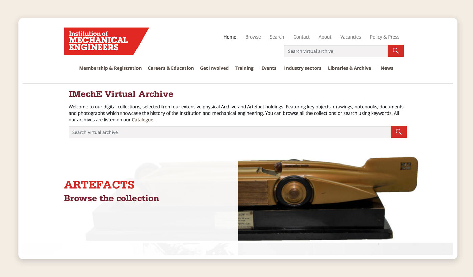Open the Search link in top navigation
This screenshot has width=473, height=277.
click(277, 37)
